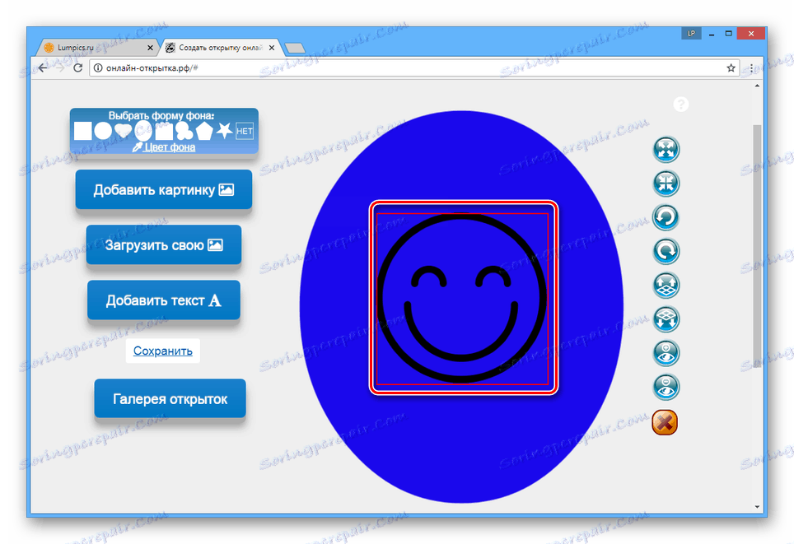
Task: Choose the circle background shape
Action: (103, 131)
